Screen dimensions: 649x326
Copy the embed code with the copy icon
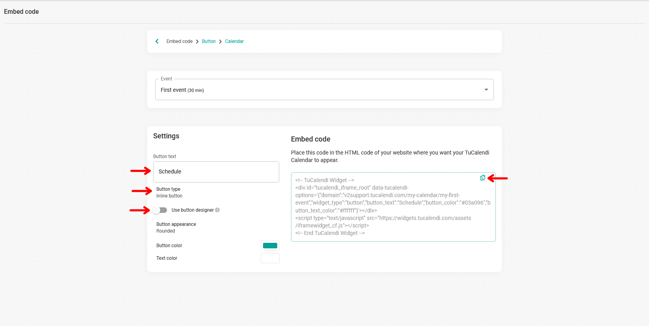(x=482, y=178)
